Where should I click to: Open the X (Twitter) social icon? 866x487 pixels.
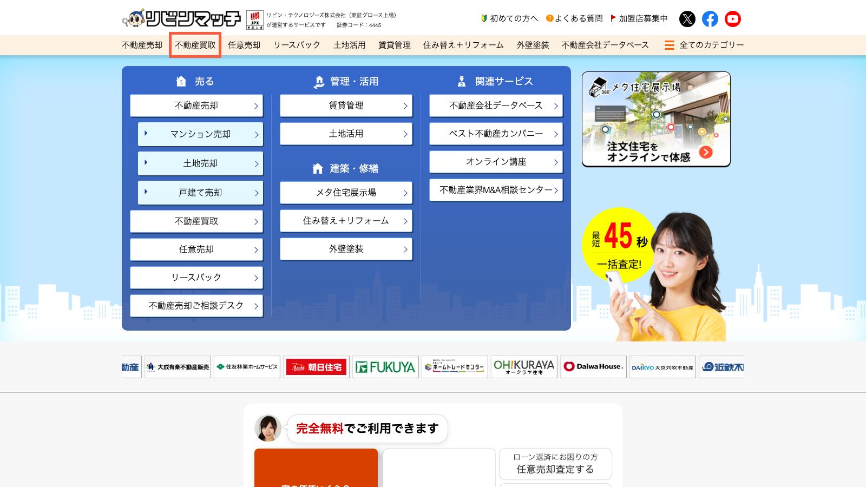coord(687,19)
